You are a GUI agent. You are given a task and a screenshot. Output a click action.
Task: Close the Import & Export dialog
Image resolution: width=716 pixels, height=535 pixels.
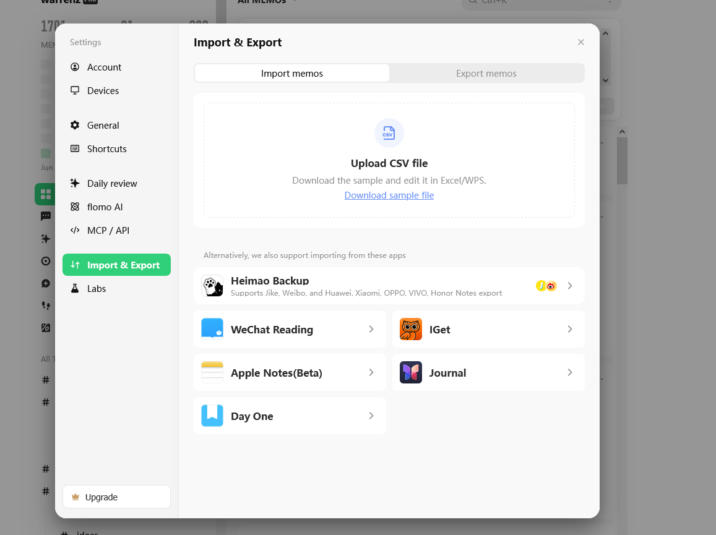[x=581, y=42]
